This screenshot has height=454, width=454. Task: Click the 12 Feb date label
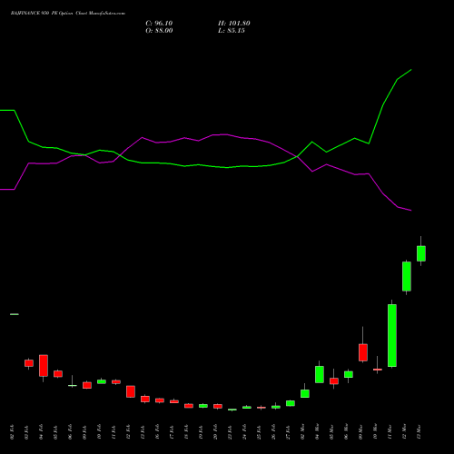point(128,432)
